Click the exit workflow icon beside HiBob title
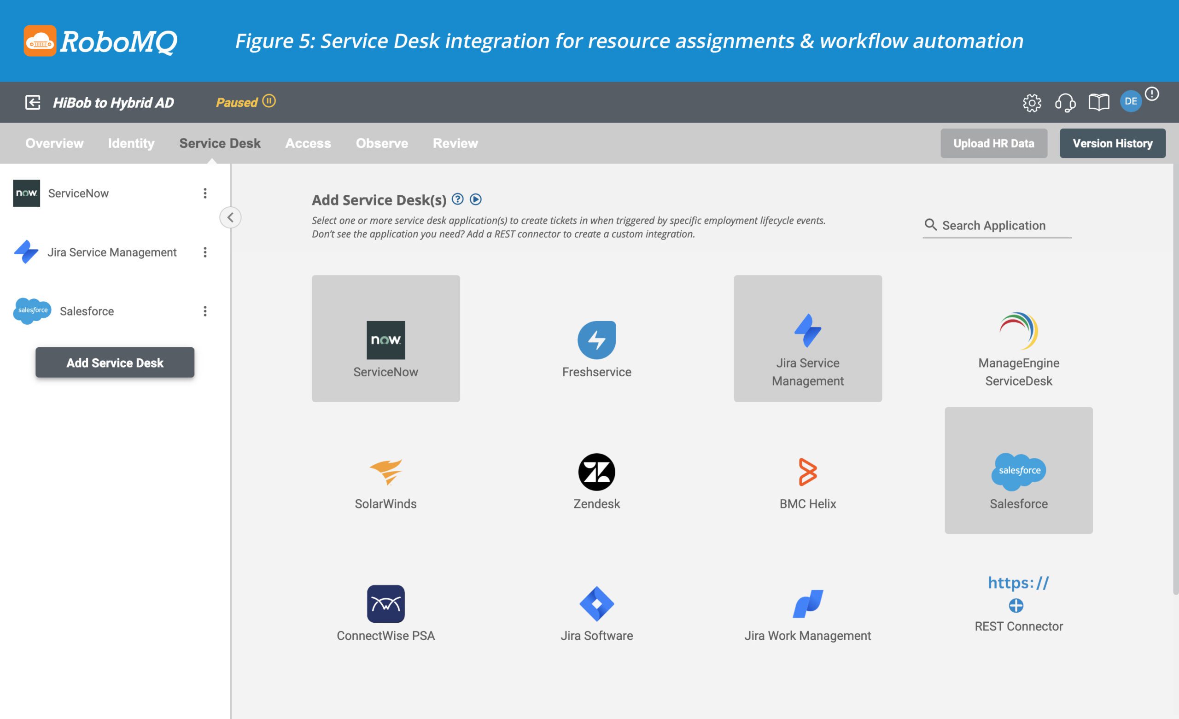Viewport: 1179px width, 719px height. [x=33, y=102]
